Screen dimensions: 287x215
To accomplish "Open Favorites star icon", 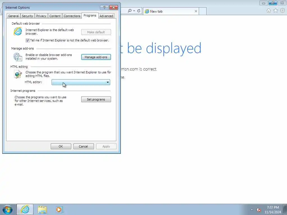I will click(276, 11).
